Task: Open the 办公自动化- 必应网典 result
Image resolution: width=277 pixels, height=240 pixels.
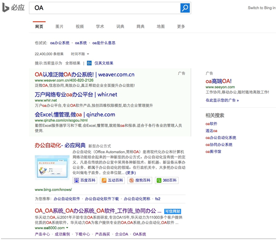Action: (x=60, y=146)
